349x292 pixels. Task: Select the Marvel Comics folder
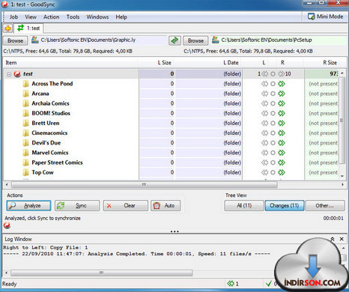[x=50, y=153]
